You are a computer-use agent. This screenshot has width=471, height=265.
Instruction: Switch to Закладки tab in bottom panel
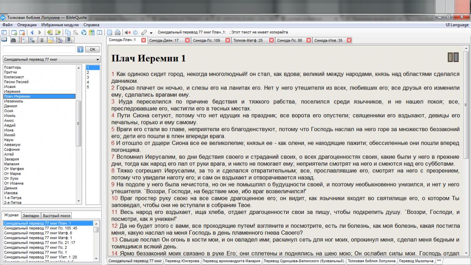(31, 216)
